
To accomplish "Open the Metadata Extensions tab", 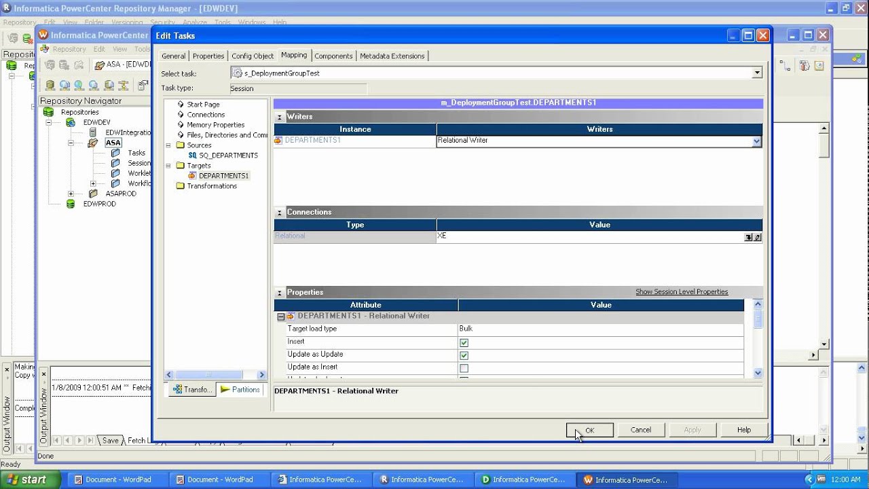I will click(x=392, y=56).
